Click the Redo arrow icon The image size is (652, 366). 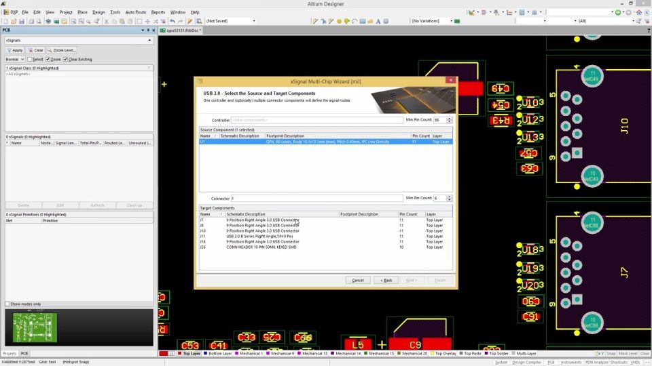click(180, 21)
